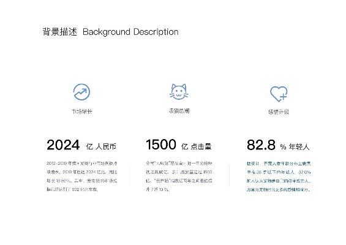
Task: Click the large 82.8 figure
Action: [x=261, y=145]
